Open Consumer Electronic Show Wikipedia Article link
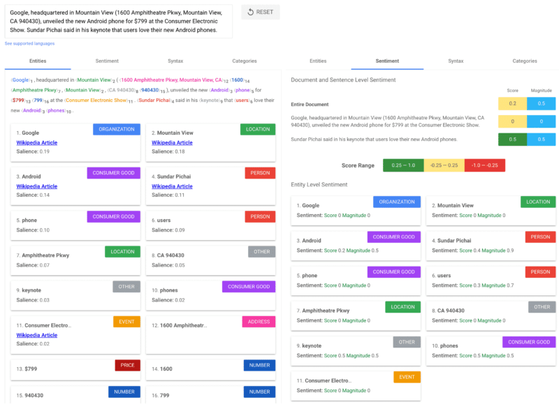The height and width of the screenshot is (409, 559). (x=37, y=335)
